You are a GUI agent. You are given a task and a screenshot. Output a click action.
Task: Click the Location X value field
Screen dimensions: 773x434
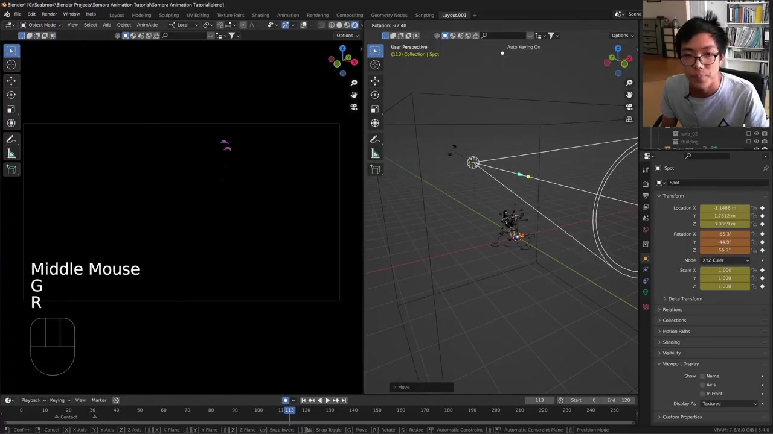[725, 208]
